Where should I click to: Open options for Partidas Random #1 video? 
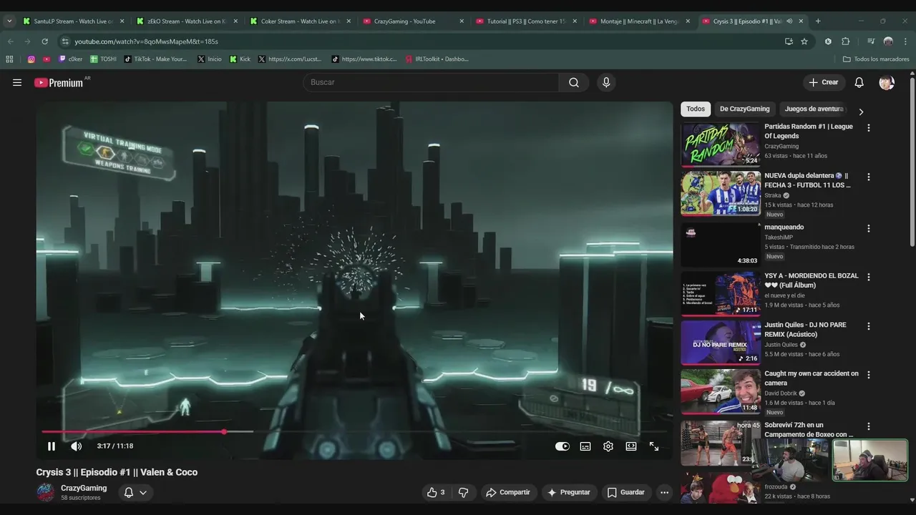(x=869, y=128)
